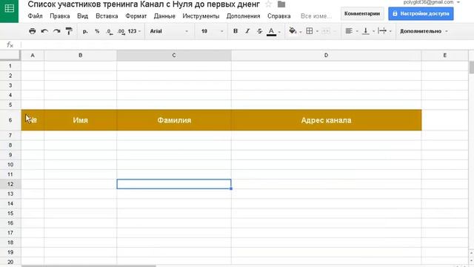
Task: Open the borders menu
Action: (x=310, y=31)
